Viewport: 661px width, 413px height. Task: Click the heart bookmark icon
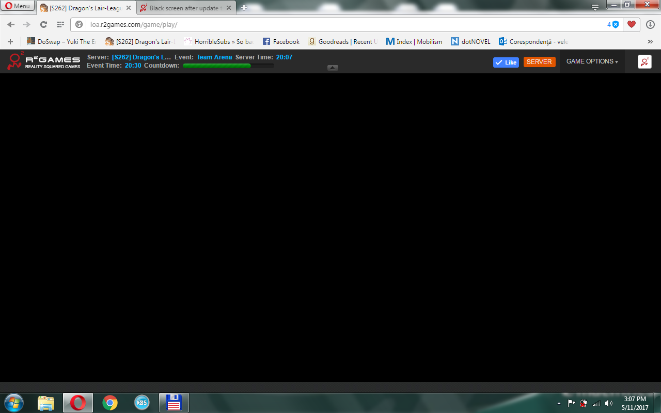[x=631, y=24]
